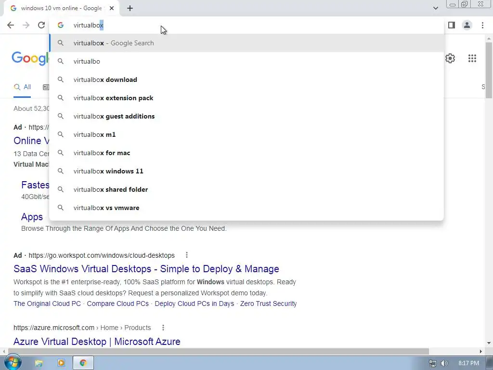Click the horizontal scrollbar thumb
493x370 pixels.
(219, 351)
